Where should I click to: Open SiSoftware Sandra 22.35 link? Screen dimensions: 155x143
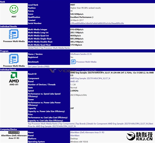[81, 54]
